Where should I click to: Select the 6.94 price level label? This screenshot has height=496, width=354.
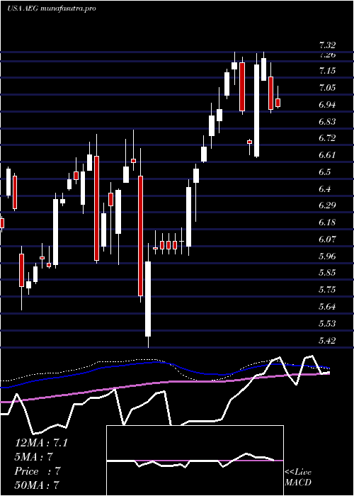tap(327, 105)
